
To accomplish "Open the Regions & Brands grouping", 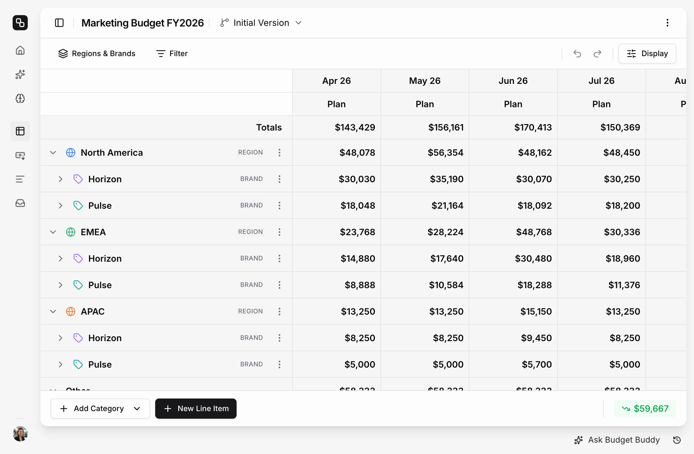I will [97, 54].
